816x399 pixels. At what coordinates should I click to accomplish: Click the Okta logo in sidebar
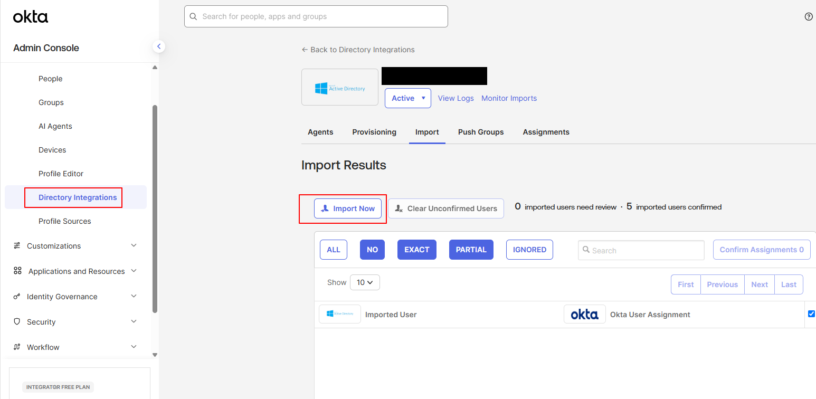(x=31, y=17)
